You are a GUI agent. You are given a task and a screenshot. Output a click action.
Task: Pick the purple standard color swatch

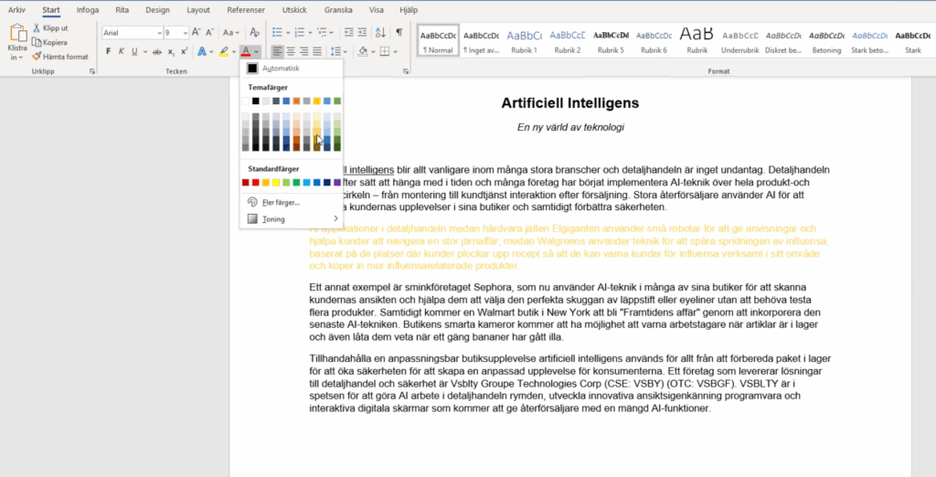[337, 183]
